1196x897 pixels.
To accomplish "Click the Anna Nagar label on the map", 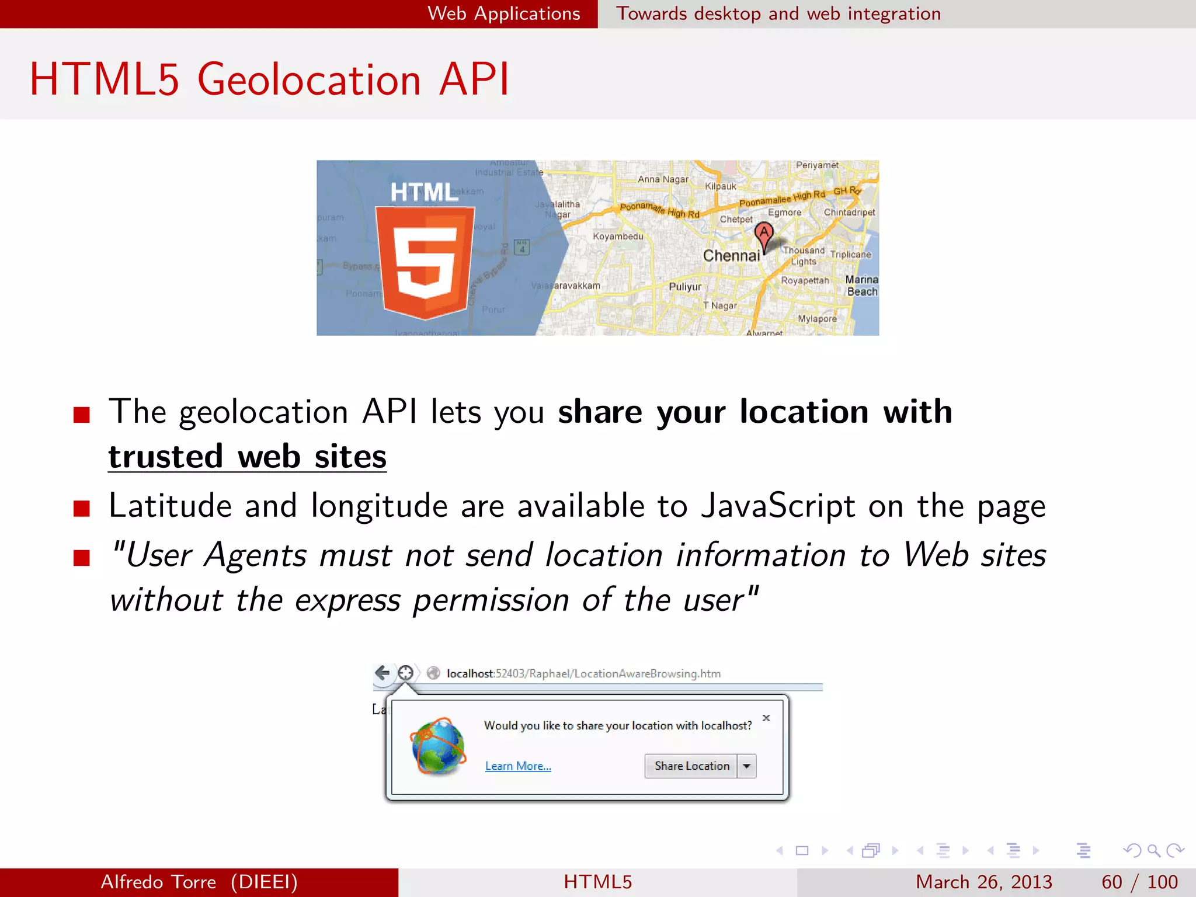I will [x=663, y=179].
